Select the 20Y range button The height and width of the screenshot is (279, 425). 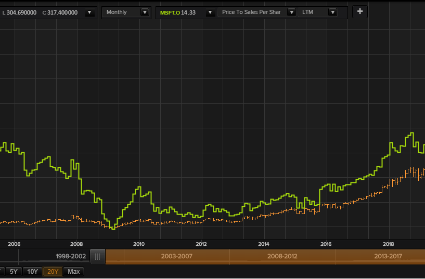(53, 271)
